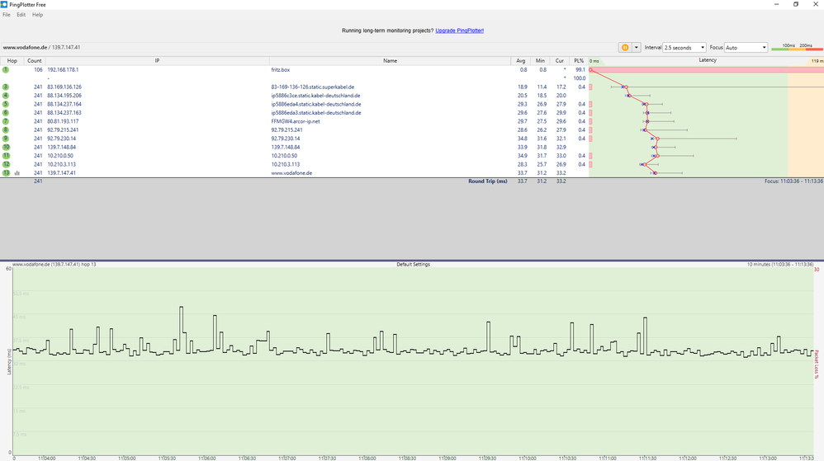Click the PL% column header
Image resolution: width=824 pixels, height=461 pixels.
tap(579, 61)
